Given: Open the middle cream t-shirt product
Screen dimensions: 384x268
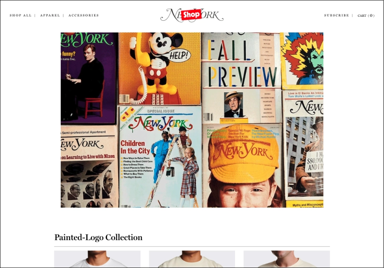Looking at the screenshot, I should pyautogui.click(x=192, y=259).
